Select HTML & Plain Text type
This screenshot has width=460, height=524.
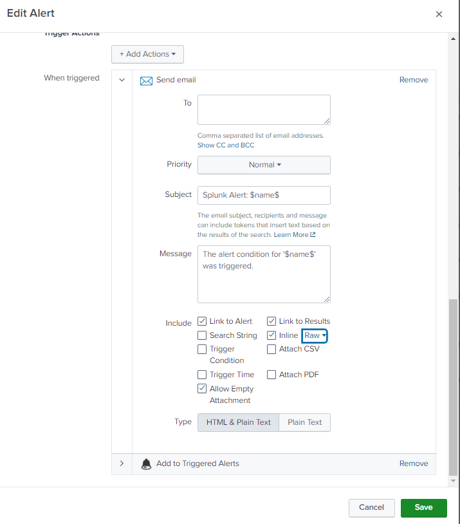[238, 422]
